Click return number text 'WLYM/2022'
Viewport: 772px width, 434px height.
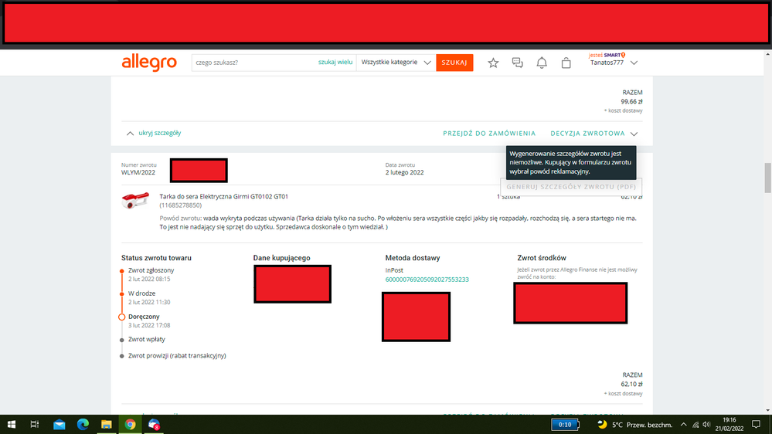pyautogui.click(x=138, y=172)
